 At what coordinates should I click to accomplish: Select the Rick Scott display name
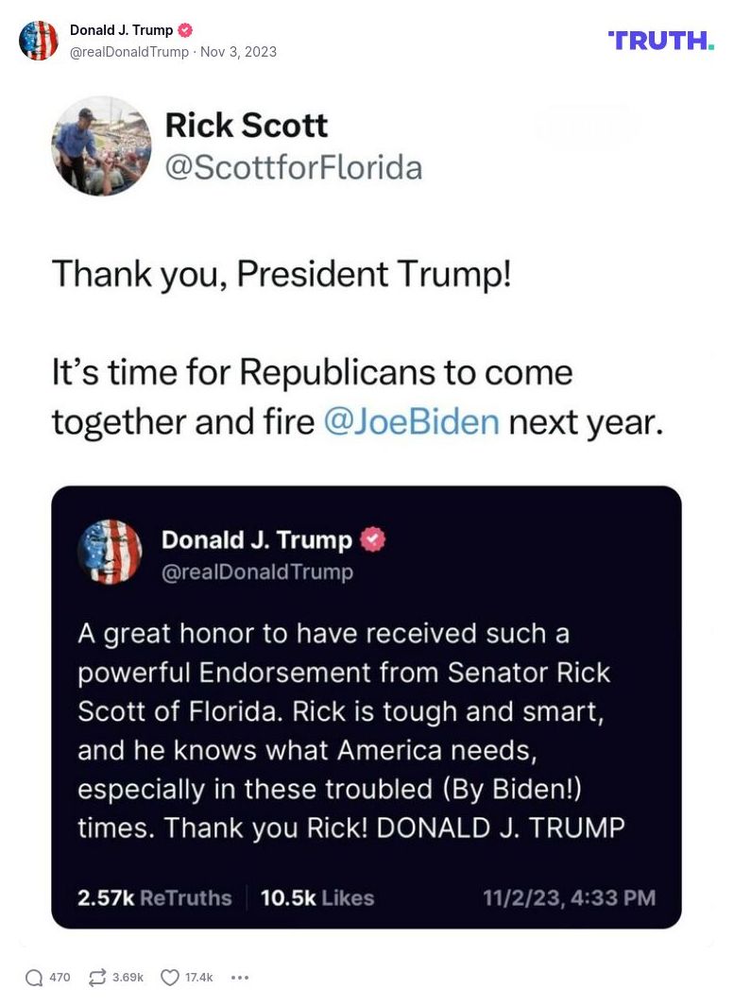click(x=247, y=125)
